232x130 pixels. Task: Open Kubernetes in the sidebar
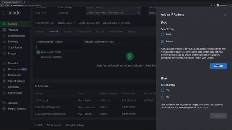pos(15,75)
